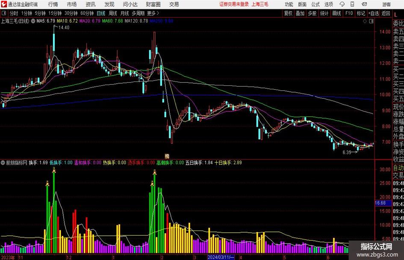This screenshot has height=260, width=404.
Task: Open the 行情 menu
Action: 53,4
